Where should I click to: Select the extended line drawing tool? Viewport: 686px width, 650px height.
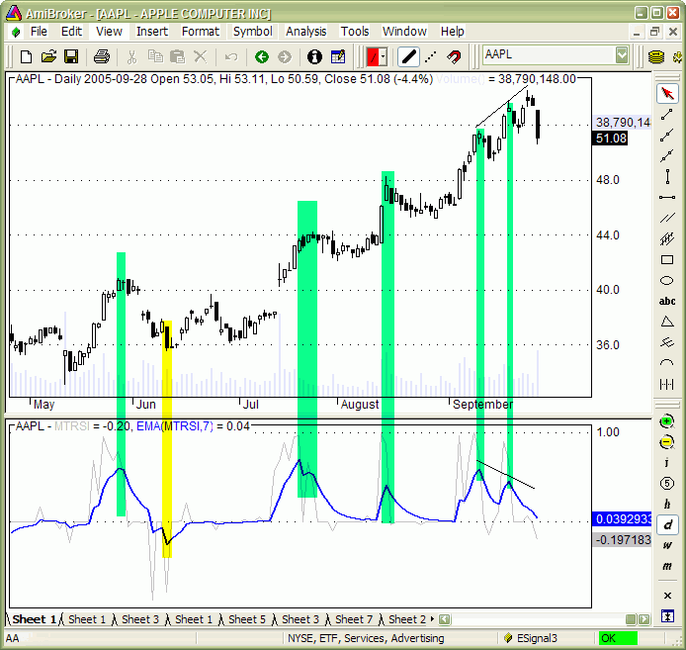[x=667, y=156]
